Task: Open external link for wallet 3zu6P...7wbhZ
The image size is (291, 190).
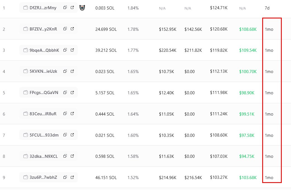Action: click(x=72, y=178)
